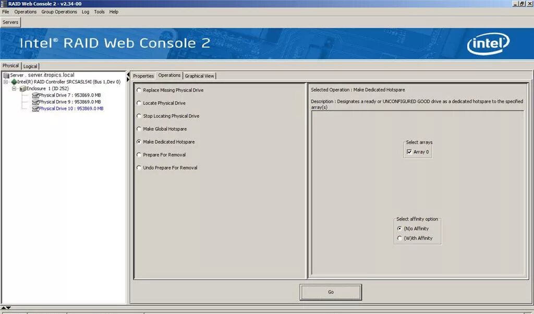Select Physical Drive 10 : 953869.0 MB

click(68, 108)
